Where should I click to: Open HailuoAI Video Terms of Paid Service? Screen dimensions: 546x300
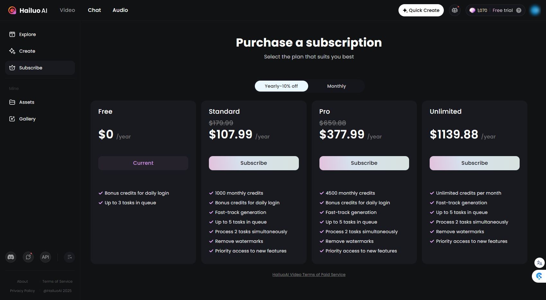tap(309, 275)
